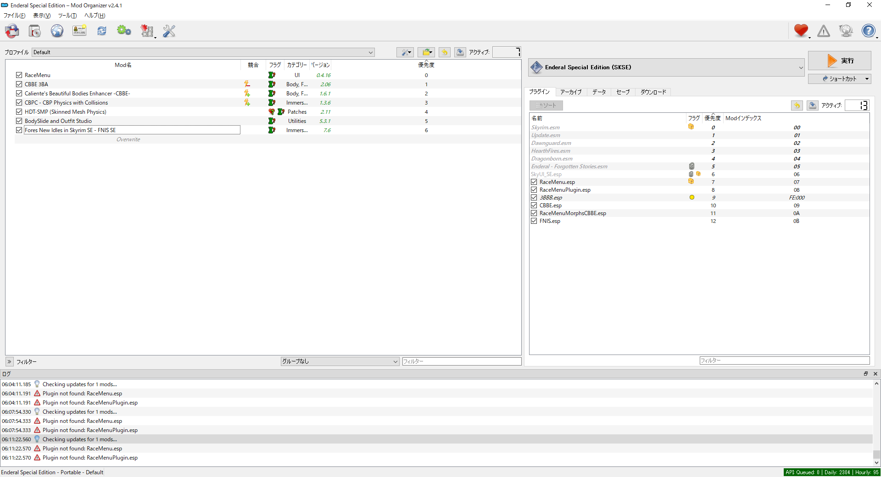Click the mod list フィルター text field
881x477 pixels.
point(462,361)
